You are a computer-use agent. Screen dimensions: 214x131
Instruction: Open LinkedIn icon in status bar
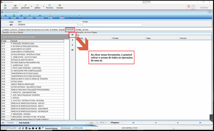(30, 128)
